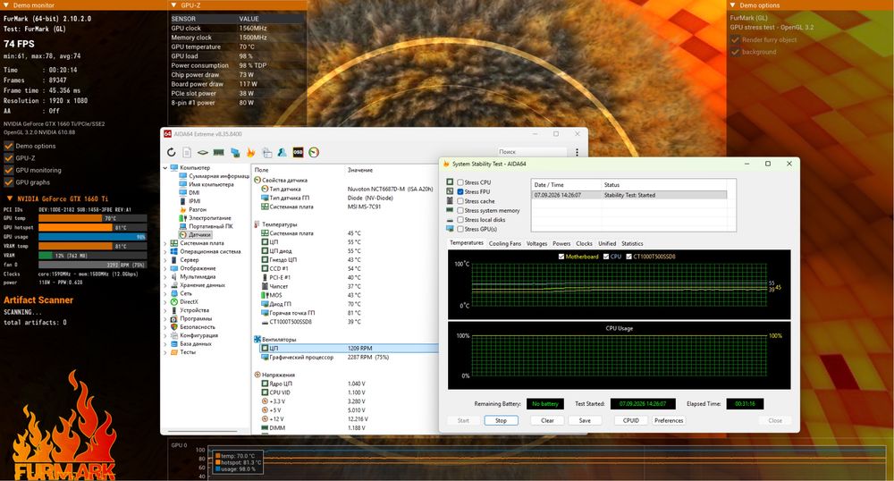This screenshot has width=894, height=481.
Task: Uncheck the Stress FPU checkbox
Action: (460, 192)
